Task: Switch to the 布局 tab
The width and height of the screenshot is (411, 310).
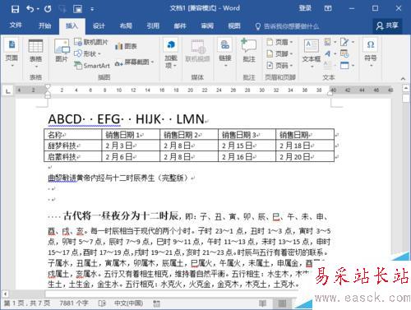Action: (126, 26)
